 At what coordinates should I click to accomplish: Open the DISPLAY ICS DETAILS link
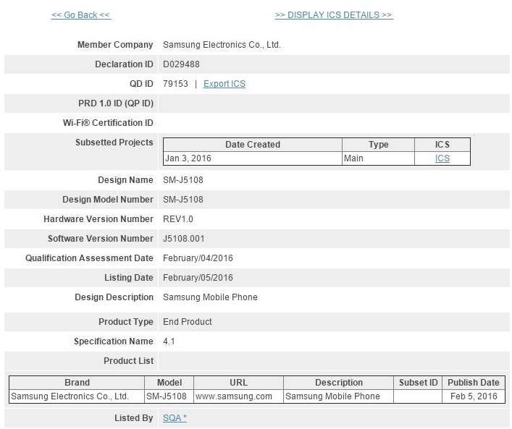click(x=334, y=15)
